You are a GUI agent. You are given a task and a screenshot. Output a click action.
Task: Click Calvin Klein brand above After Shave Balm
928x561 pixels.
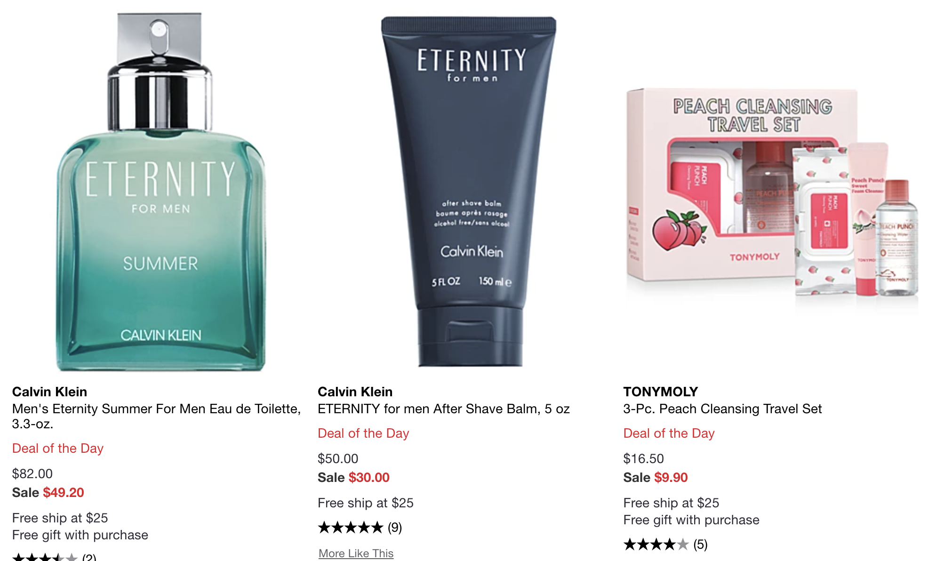355,392
